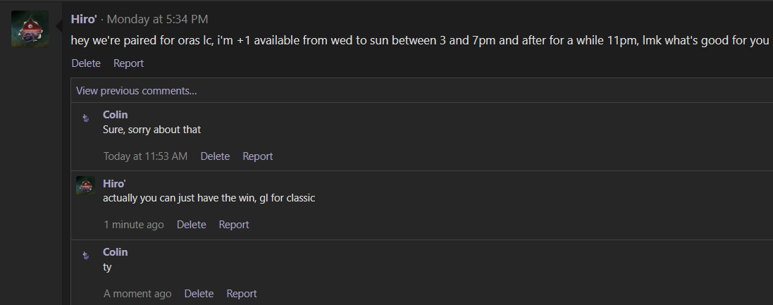Report the "ty" comment posted a moment ago
Viewport: 773px width, 305px height.
242,294
